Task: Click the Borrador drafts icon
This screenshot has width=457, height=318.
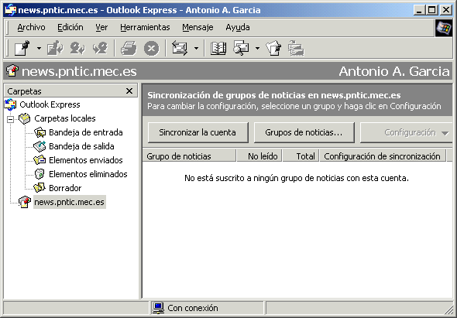Action: pyautogui.click(x=40, y=188)
